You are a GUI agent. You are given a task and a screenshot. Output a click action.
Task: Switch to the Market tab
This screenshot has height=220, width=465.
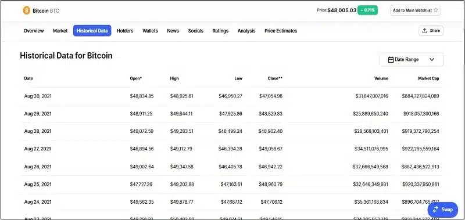[60, 31]
